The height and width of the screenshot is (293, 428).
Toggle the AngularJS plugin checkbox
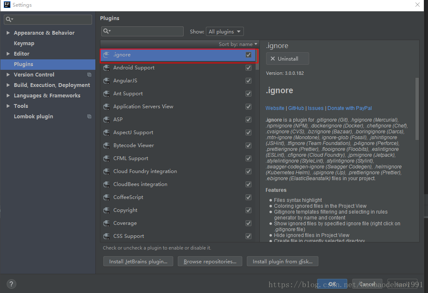[249, 81]
